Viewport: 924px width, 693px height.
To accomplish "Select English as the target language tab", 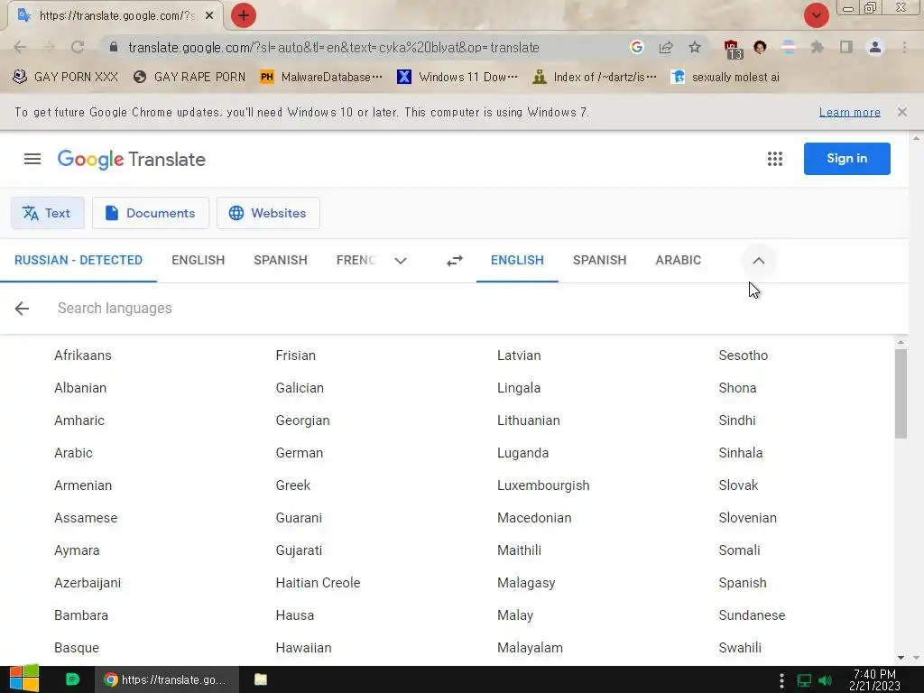I will click(517, 260).
